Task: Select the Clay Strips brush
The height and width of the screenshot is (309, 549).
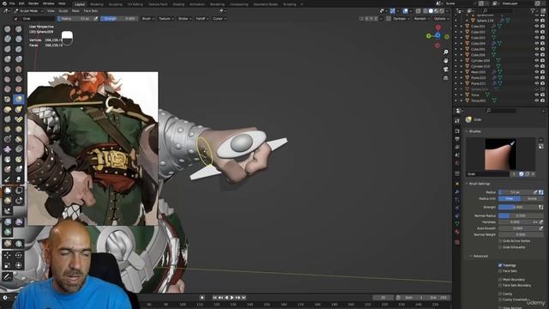Action: (x=19, y=39)
